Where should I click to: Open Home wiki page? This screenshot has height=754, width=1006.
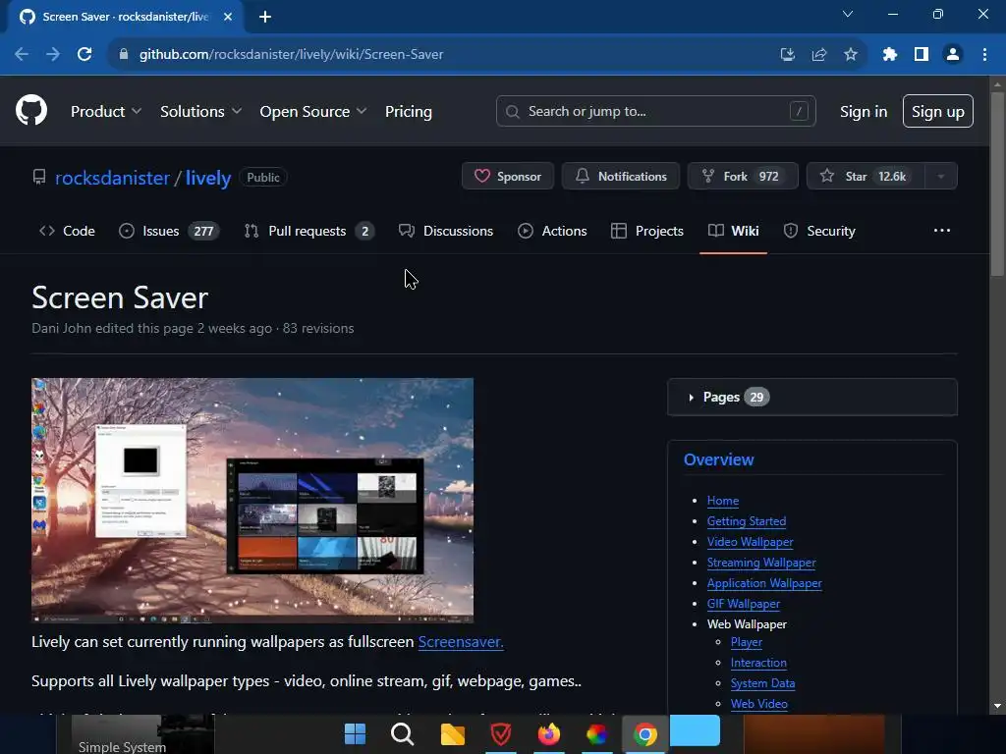pyautogui.click(x=722, y=501)
